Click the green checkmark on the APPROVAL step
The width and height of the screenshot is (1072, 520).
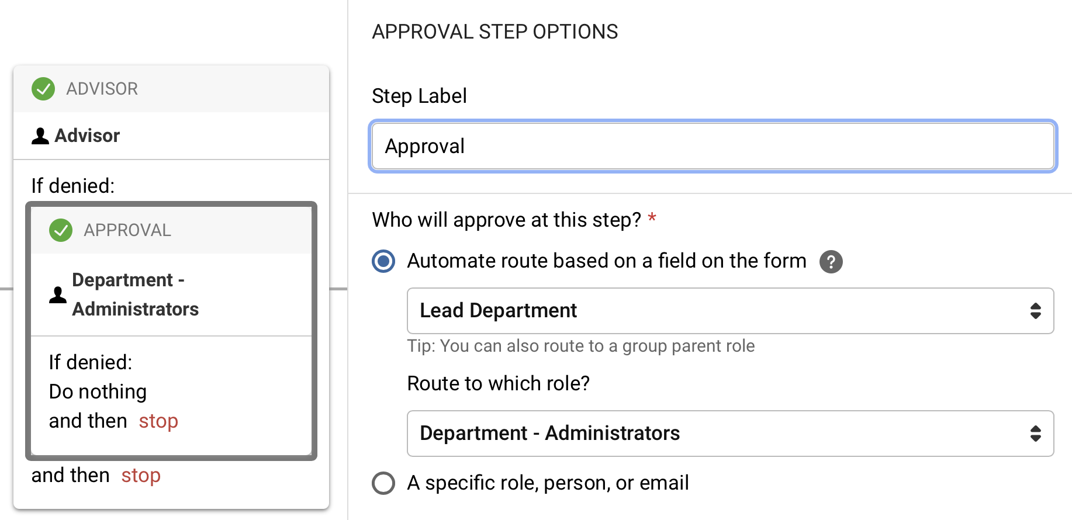click(x=60, y=230)
